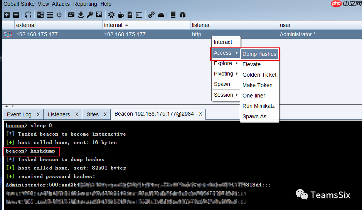Click the book help icon
Viewport: 362px width, 210px height.
[173, 15]
